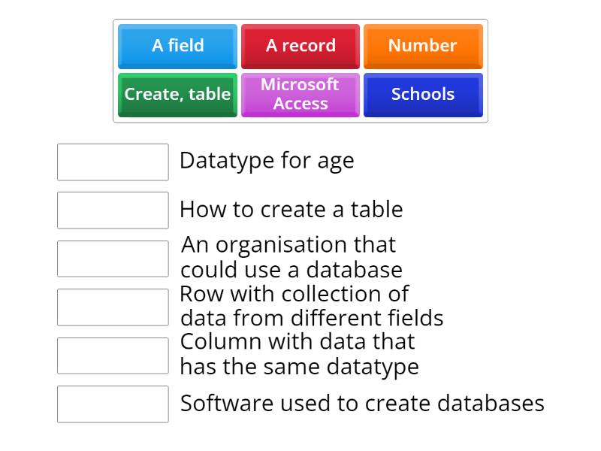This screenshot has height=451, width=601.
Task: Pick the red "A record" tile
Action: click(x=300, y=46)
